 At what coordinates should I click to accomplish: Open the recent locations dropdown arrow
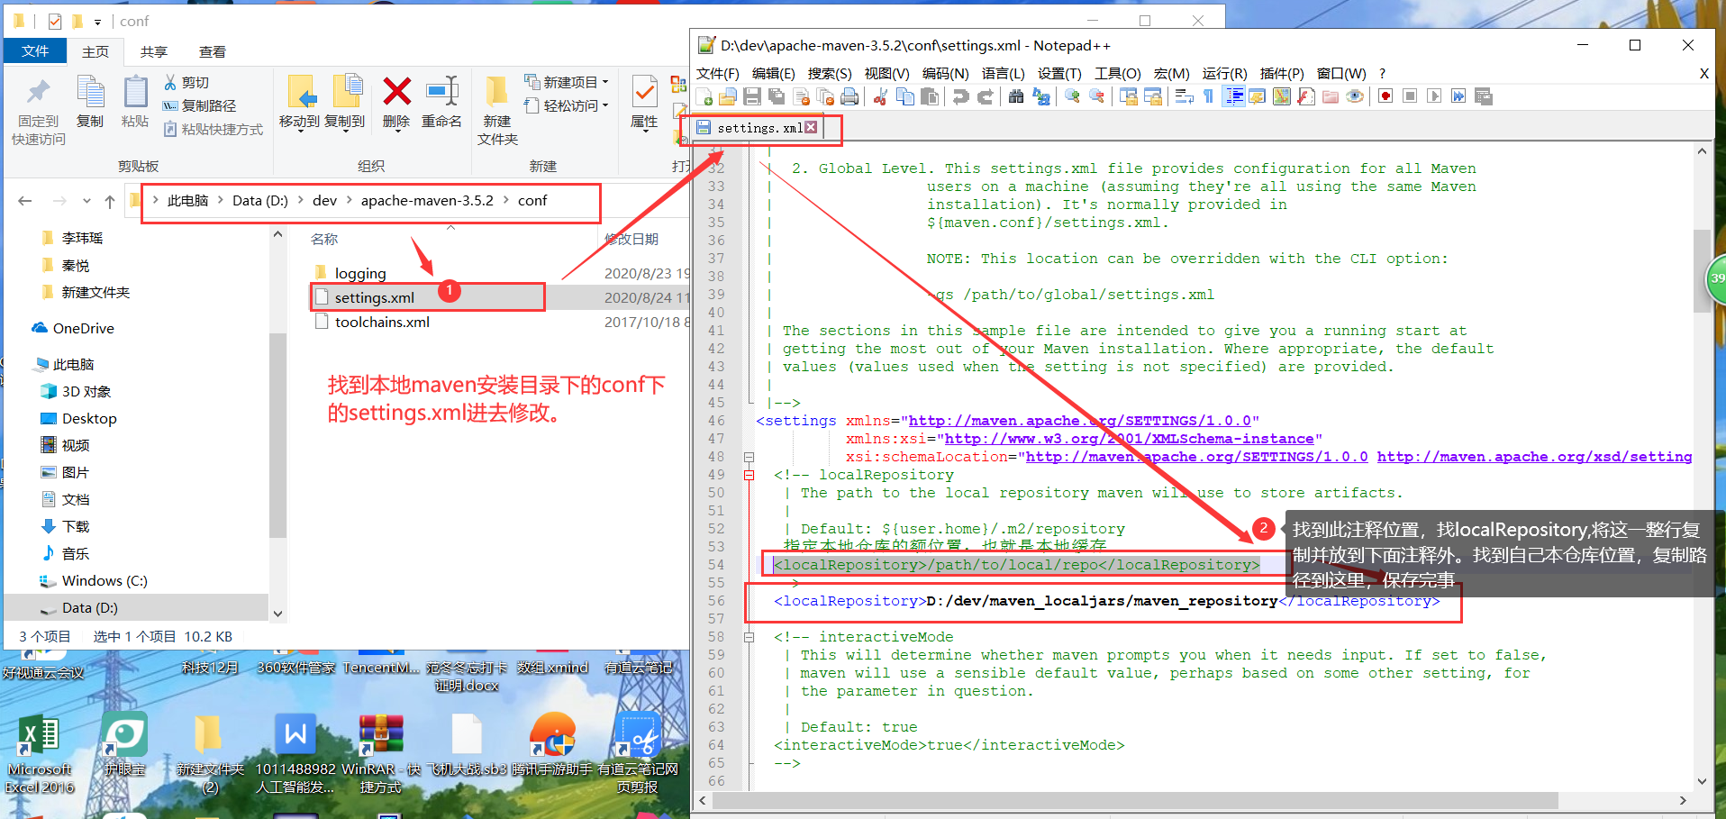(86, 201)
